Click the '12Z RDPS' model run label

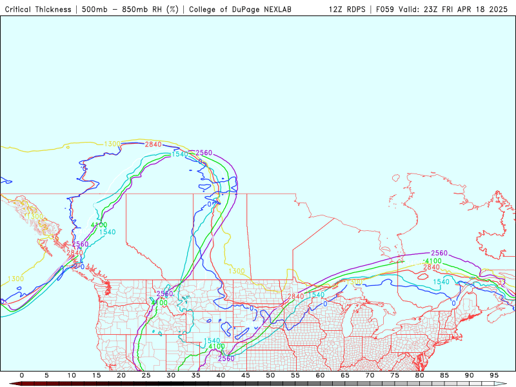tap(347, 9)
